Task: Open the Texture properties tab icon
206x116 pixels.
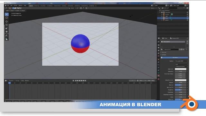Action: (159, 79)
